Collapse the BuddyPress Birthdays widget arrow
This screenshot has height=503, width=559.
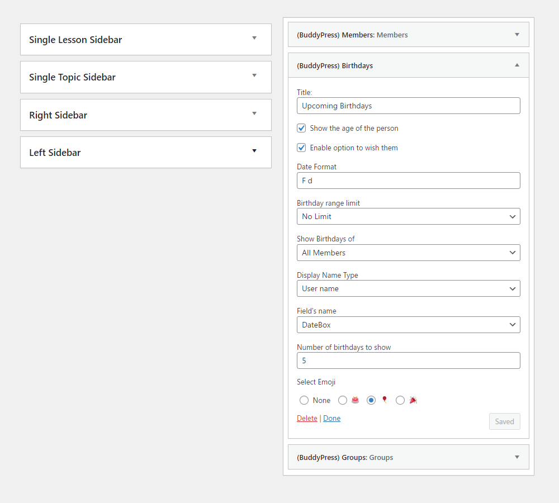tap(517, 65)
